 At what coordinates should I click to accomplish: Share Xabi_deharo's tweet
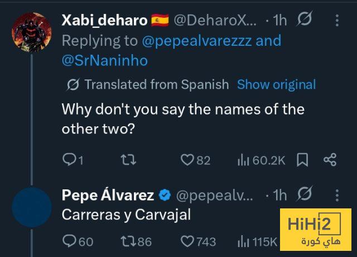[330, 160]
